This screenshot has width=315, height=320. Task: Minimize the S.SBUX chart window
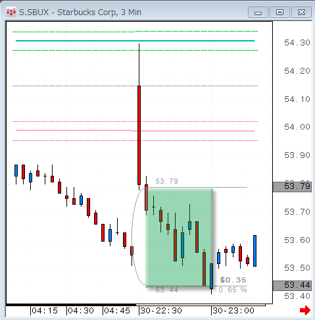tap(258, 13)
